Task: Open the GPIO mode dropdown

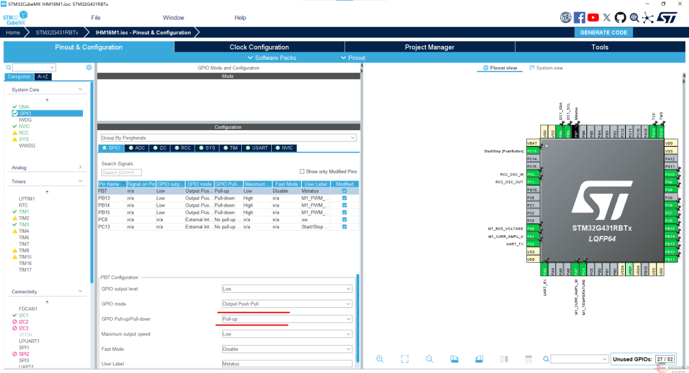Action: [287, 304]
